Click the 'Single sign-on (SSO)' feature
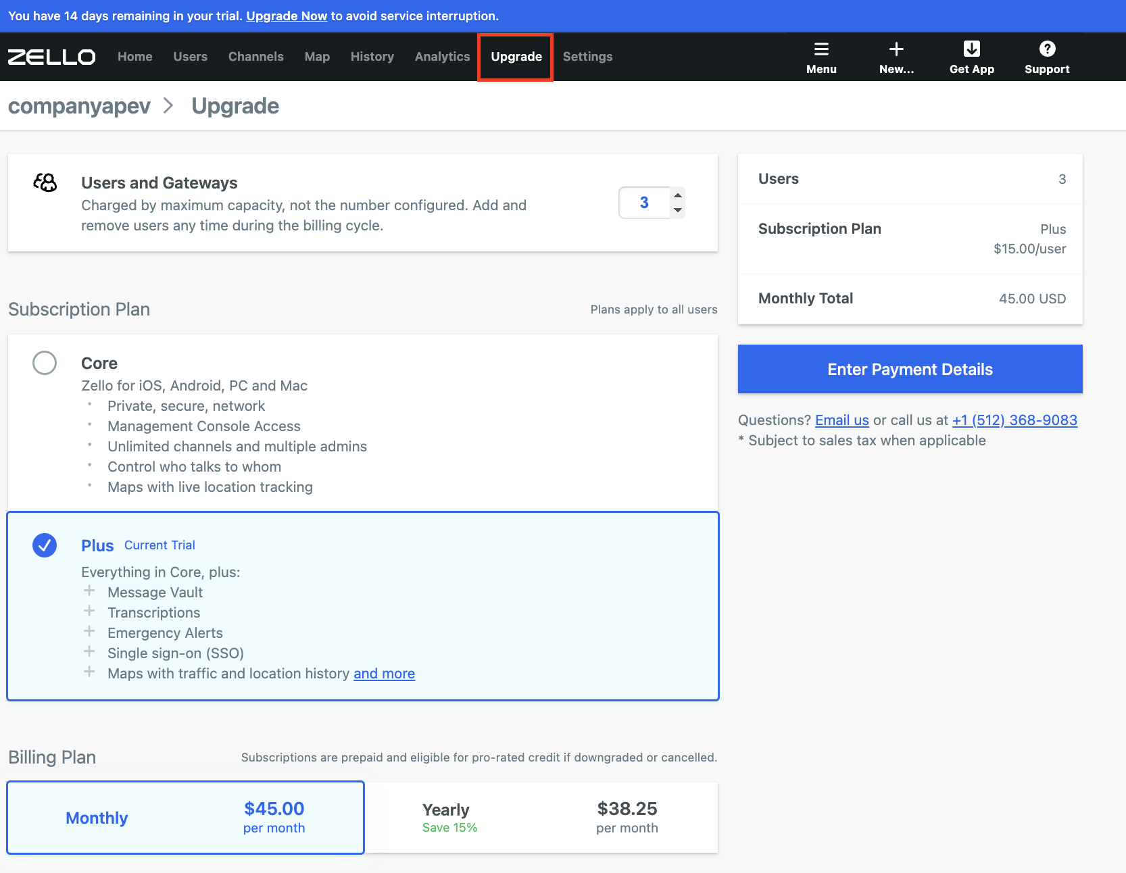Screen dimensions: 1126x873 point(176,653)
